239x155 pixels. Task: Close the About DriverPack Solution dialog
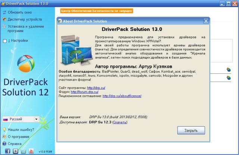(x=206, y=21)
